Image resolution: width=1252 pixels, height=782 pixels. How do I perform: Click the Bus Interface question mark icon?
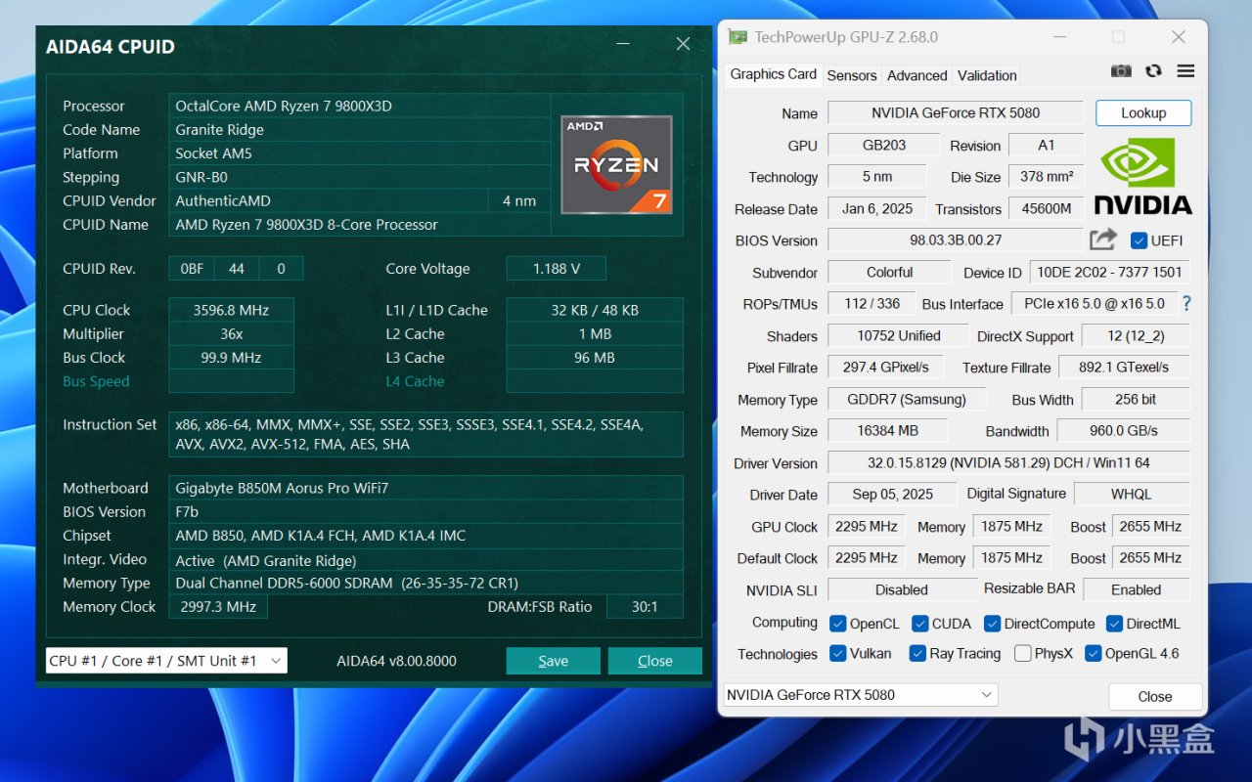point(1186,303)
